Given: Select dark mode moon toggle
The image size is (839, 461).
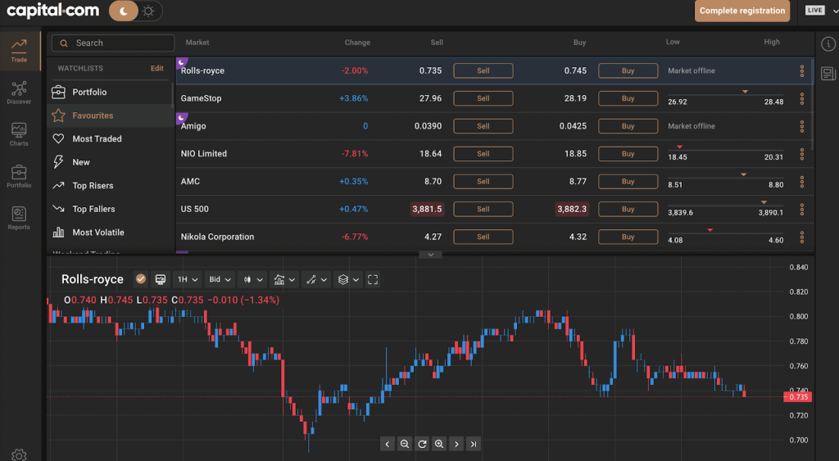Looking at the screenshot, I should [x=124, y=11].
